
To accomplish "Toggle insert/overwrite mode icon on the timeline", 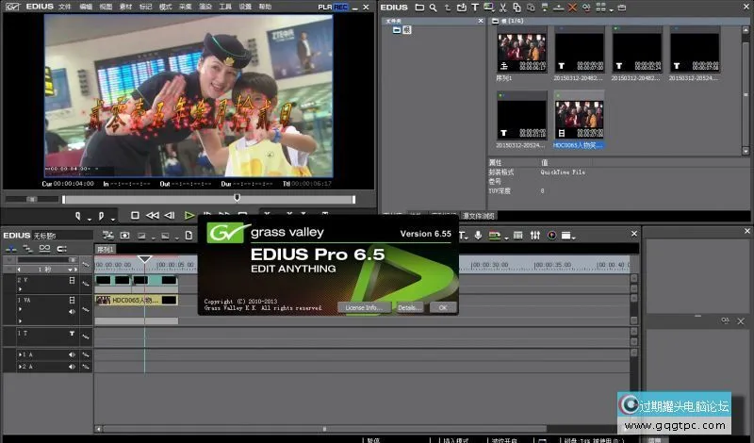I will pos(10,249).
